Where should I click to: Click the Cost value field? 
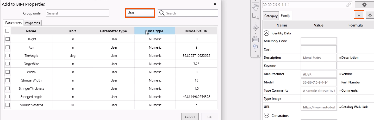(x=319, y=49)
